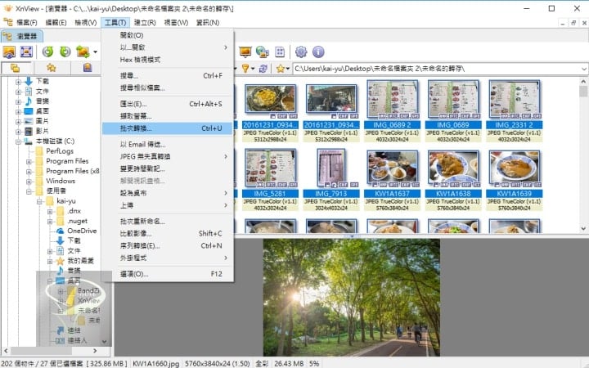Select the 圖片 library in the folder tree
Viewport: 589px width, 368px height.
tap(37, 121)
